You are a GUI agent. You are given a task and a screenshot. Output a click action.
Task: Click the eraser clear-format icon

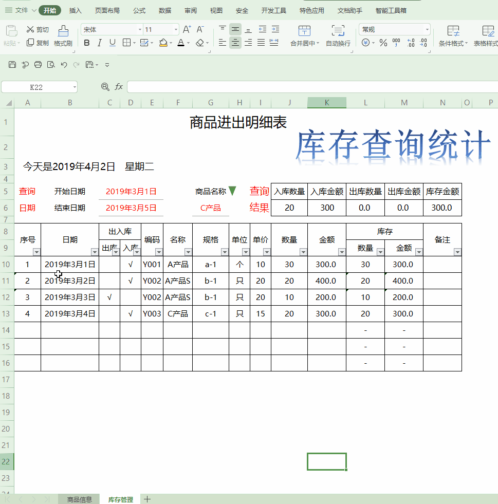click(x=200, y=43)
